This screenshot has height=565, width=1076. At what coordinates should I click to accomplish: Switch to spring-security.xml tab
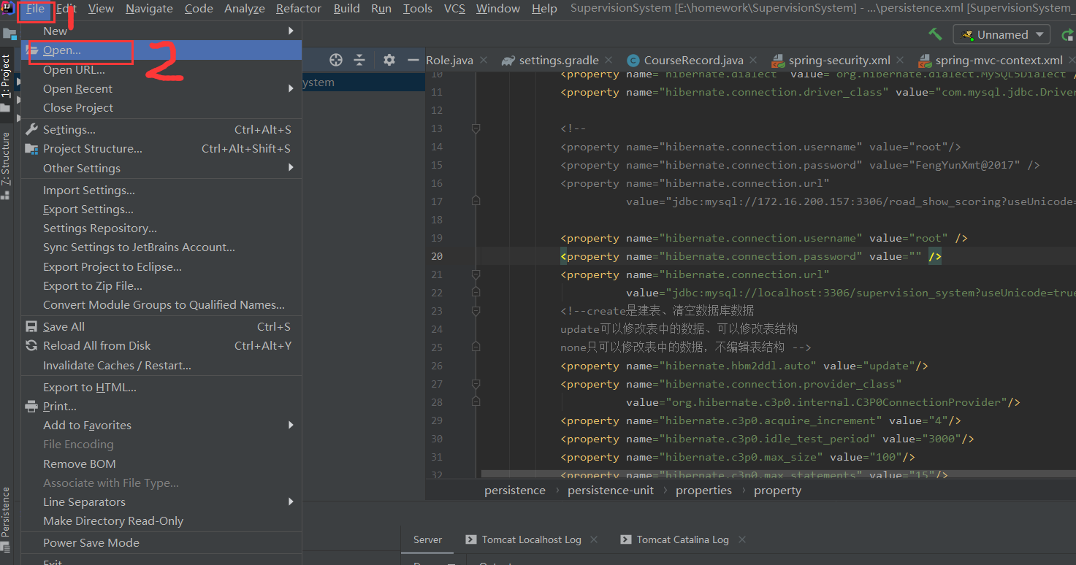pos(839,60)
